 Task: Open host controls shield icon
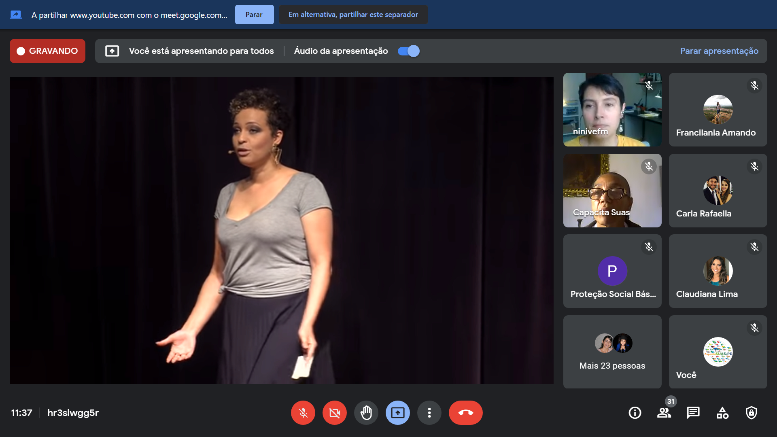coord(752,413)
